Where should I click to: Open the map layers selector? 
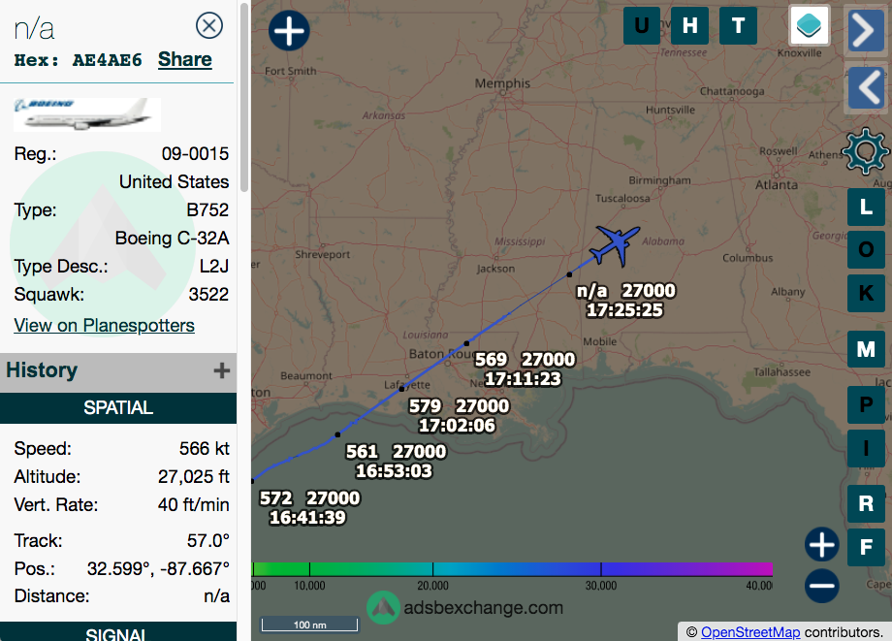(810, 25)
